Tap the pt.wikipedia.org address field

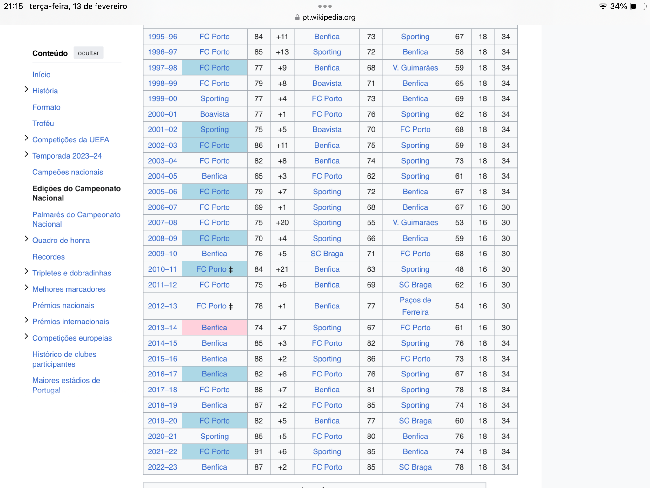325,17
